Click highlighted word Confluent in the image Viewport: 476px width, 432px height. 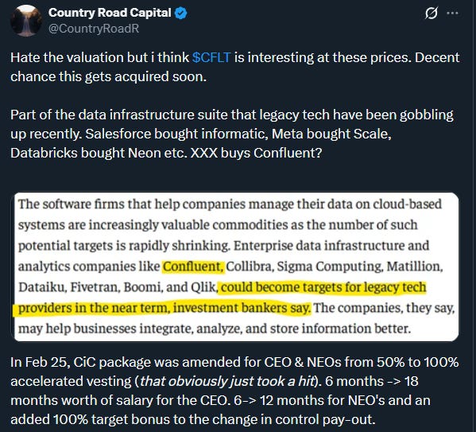pyautogui.click(x=193, y=267)
